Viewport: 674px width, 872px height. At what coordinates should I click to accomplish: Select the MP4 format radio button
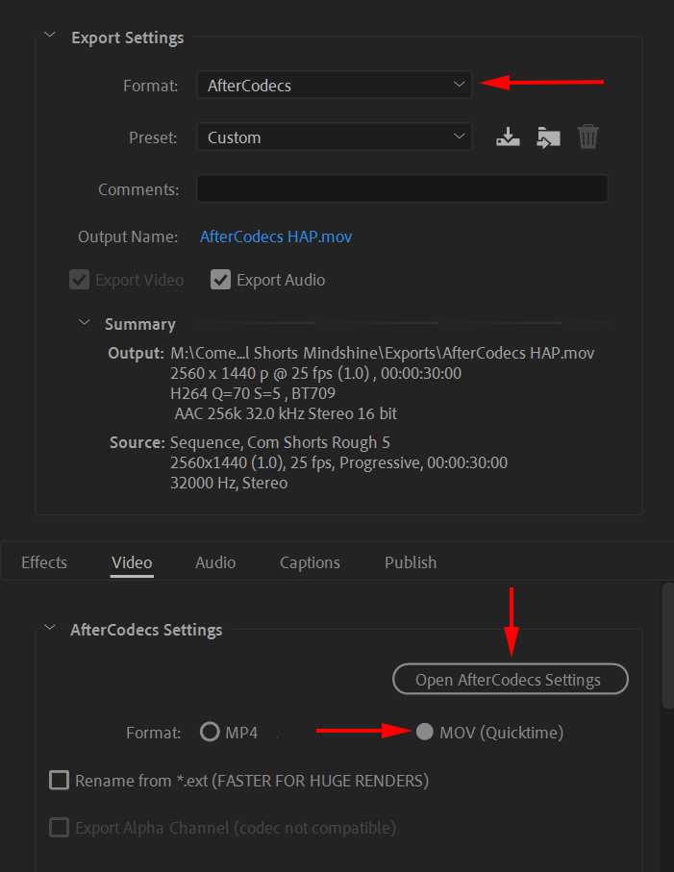(x=210, y=732)
